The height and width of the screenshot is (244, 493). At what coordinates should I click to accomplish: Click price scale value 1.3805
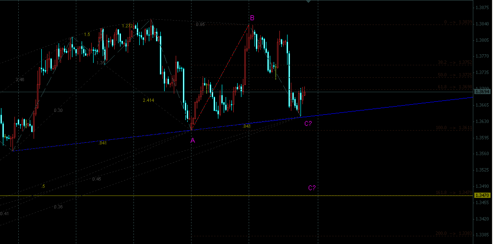pyautogui.click(x=482, y=40)
